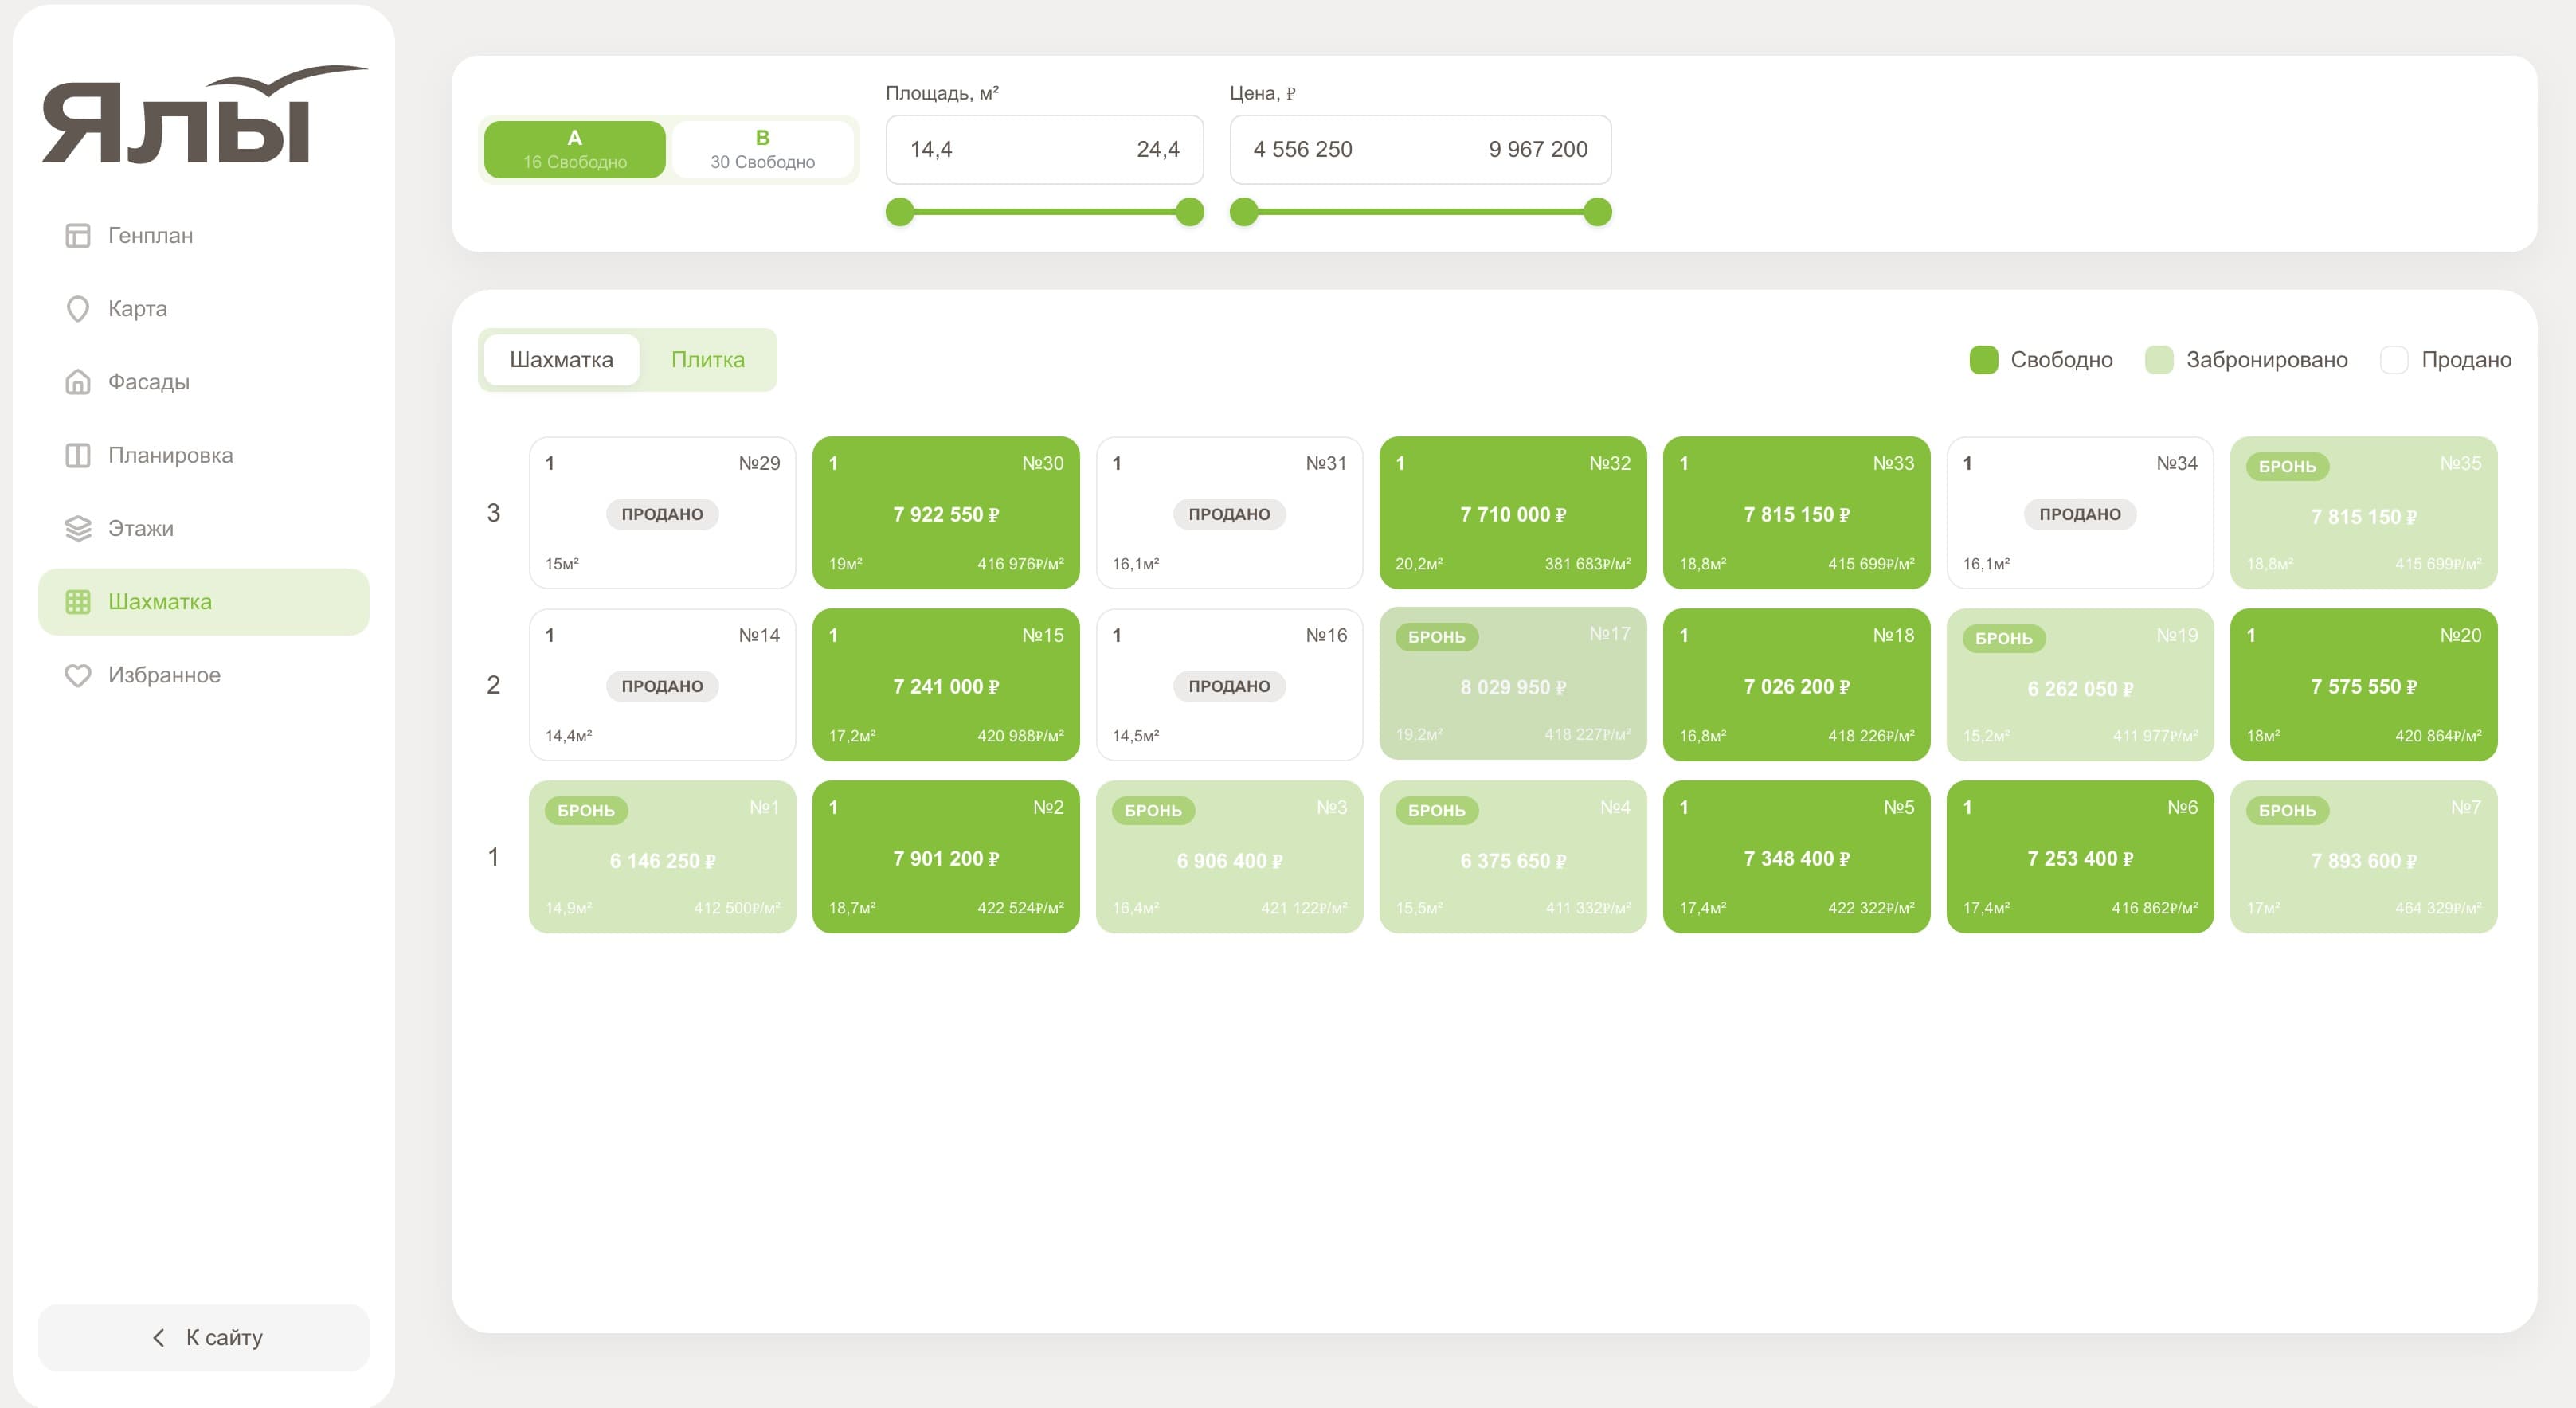Screen dimensions: 2576x1408
Task: Click the Этажи layers icon
Action: point(77,528)
